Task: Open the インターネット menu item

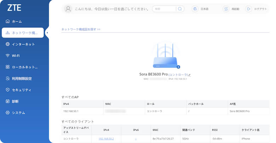Action: (23, 44)
